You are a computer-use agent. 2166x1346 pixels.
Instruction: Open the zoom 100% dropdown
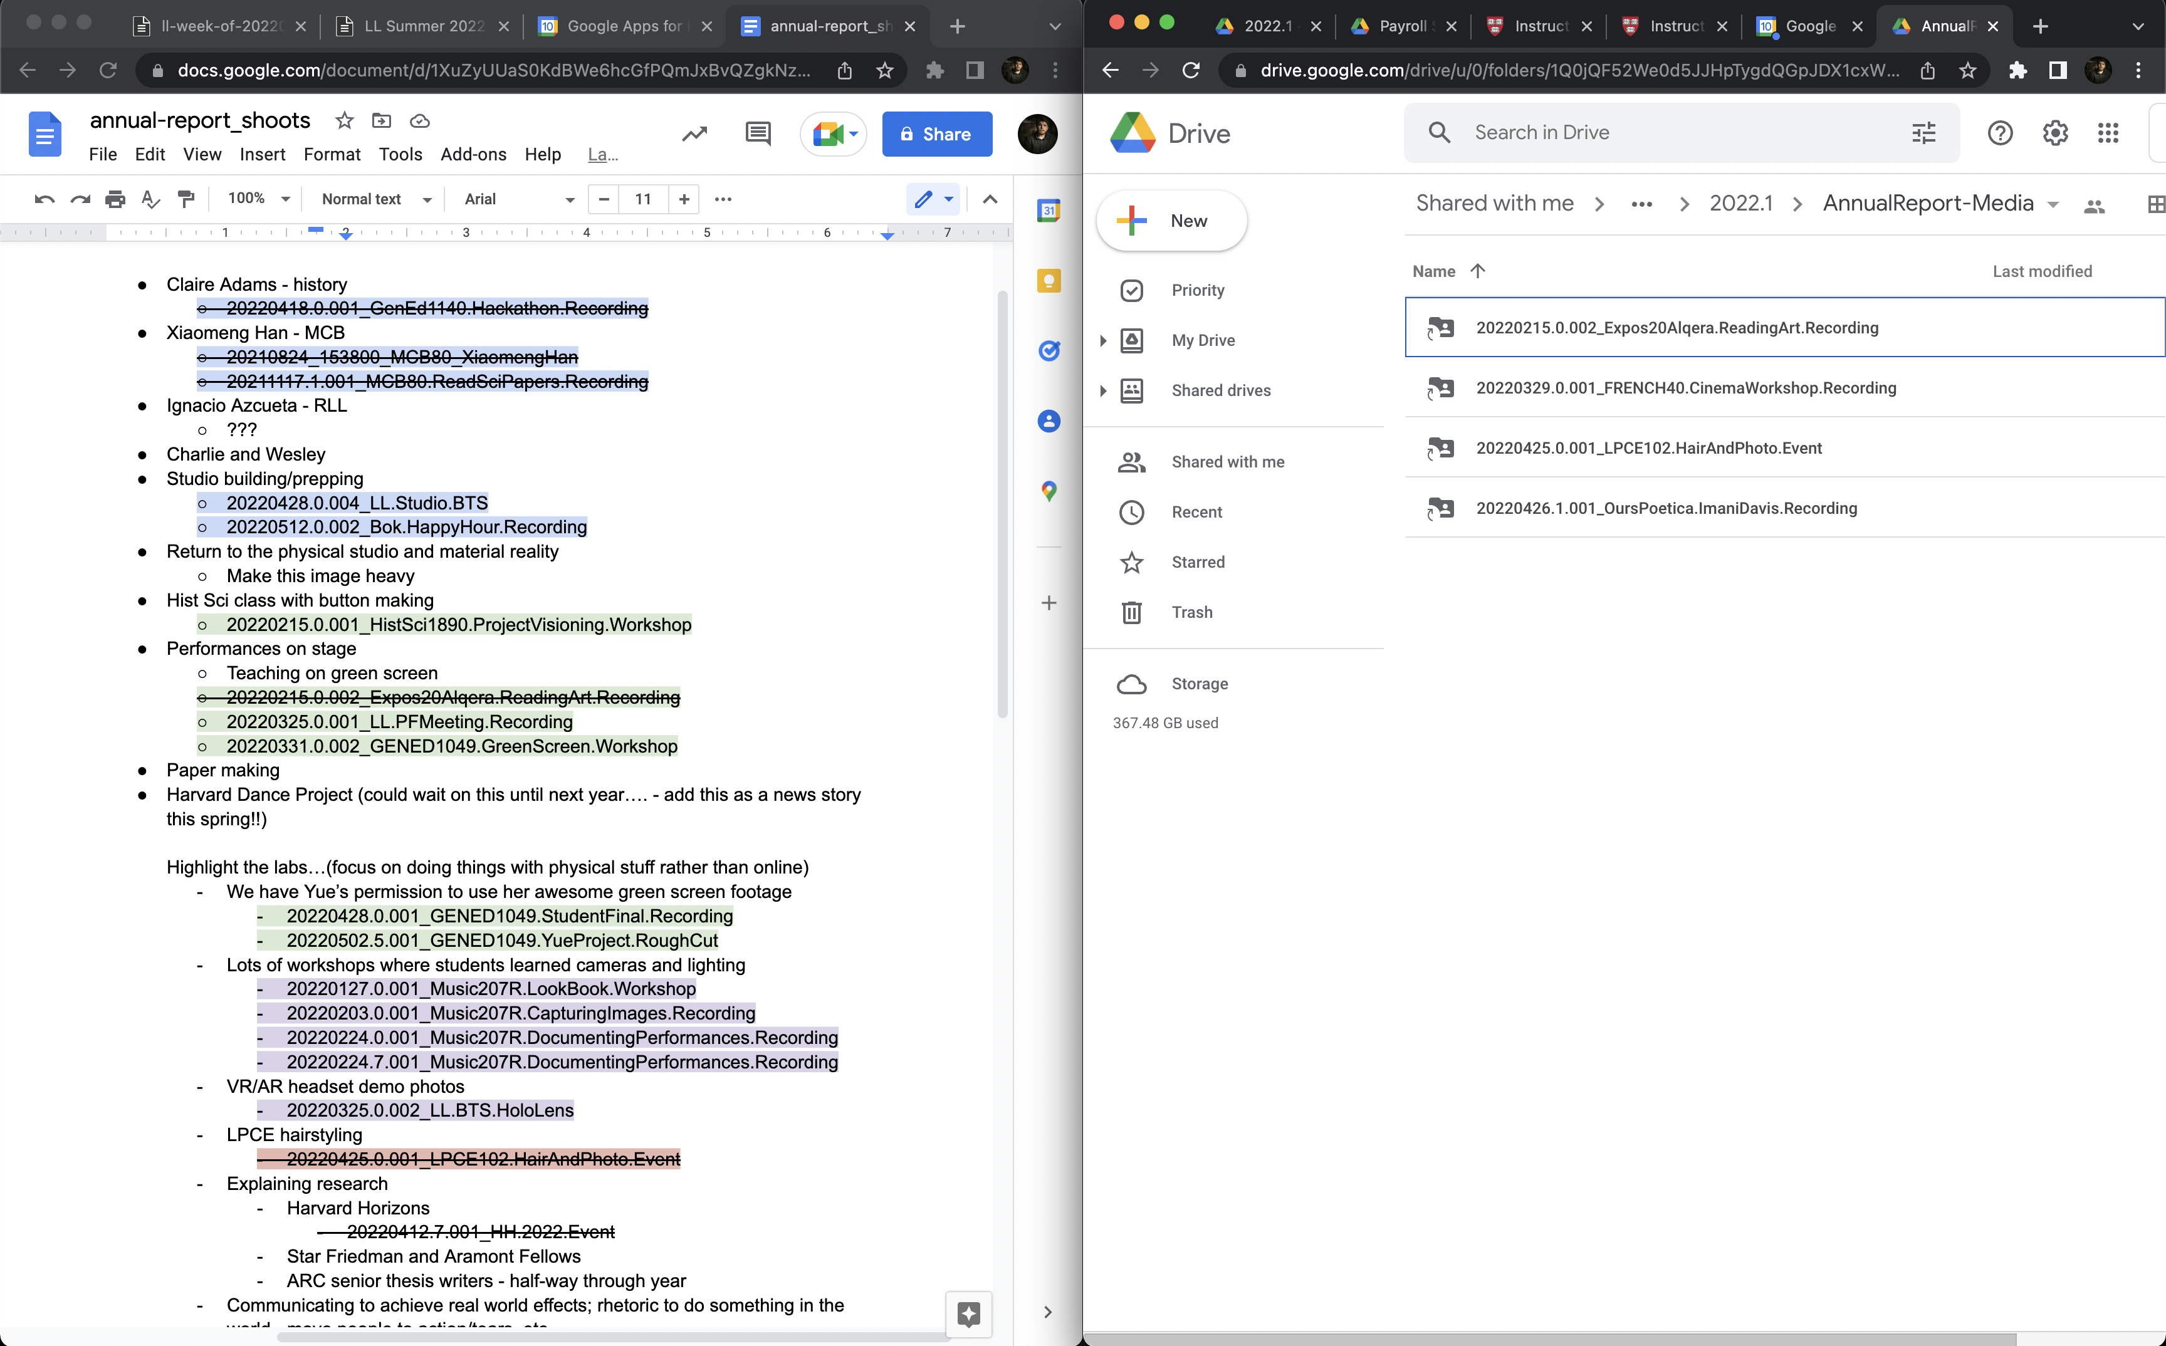pos(258,199)
